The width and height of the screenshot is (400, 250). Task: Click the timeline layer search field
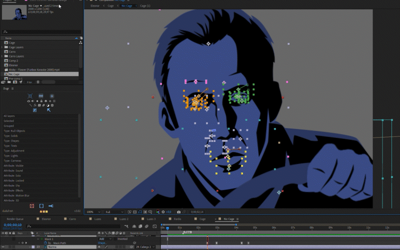pos(73,226)
